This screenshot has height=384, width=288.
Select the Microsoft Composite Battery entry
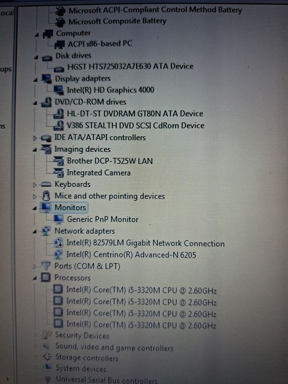[117, 21]
